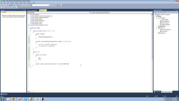The height and width of the screenshot is (101, 179).
Task: Select AssemblyInfo.cs in Solution Explorer
Action: coord(166,21)
